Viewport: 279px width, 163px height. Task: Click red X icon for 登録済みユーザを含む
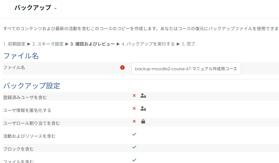(134, 95)
